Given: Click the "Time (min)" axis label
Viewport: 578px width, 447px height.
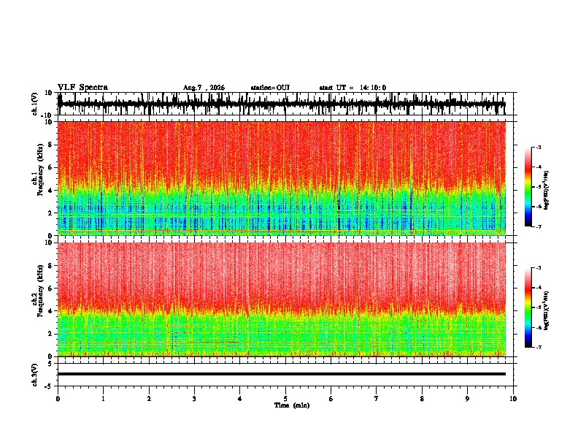Looking at the screenshot, I should (292, 405).
